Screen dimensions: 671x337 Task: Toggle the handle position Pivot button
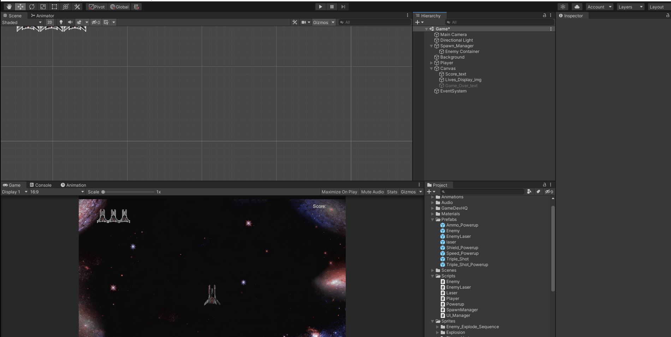point(97,7)
